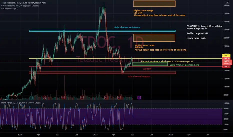Click the 0.00 Stoch RSI axis label
Viewport: 233px width, 137px height.
(x=225, y=130)
